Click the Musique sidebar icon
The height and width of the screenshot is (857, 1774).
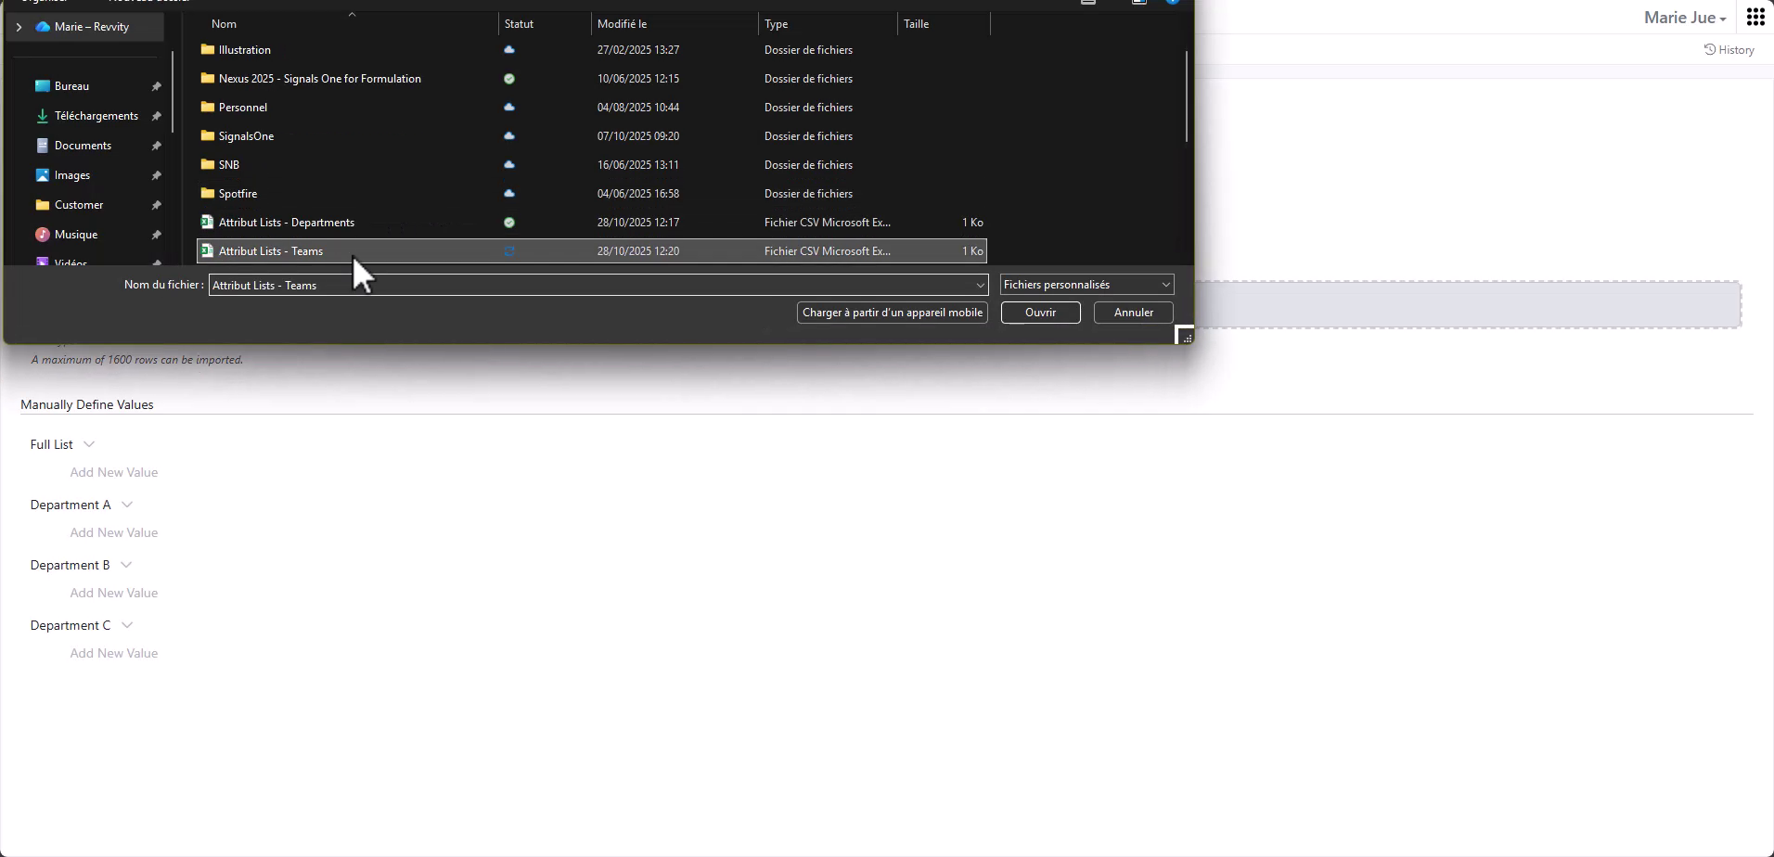tap(44, 235)
